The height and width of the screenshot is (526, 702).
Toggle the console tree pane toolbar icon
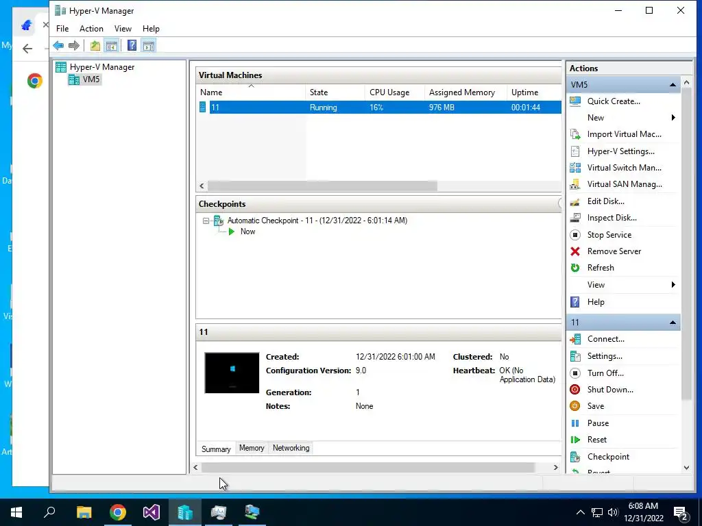tap(112, 45)
